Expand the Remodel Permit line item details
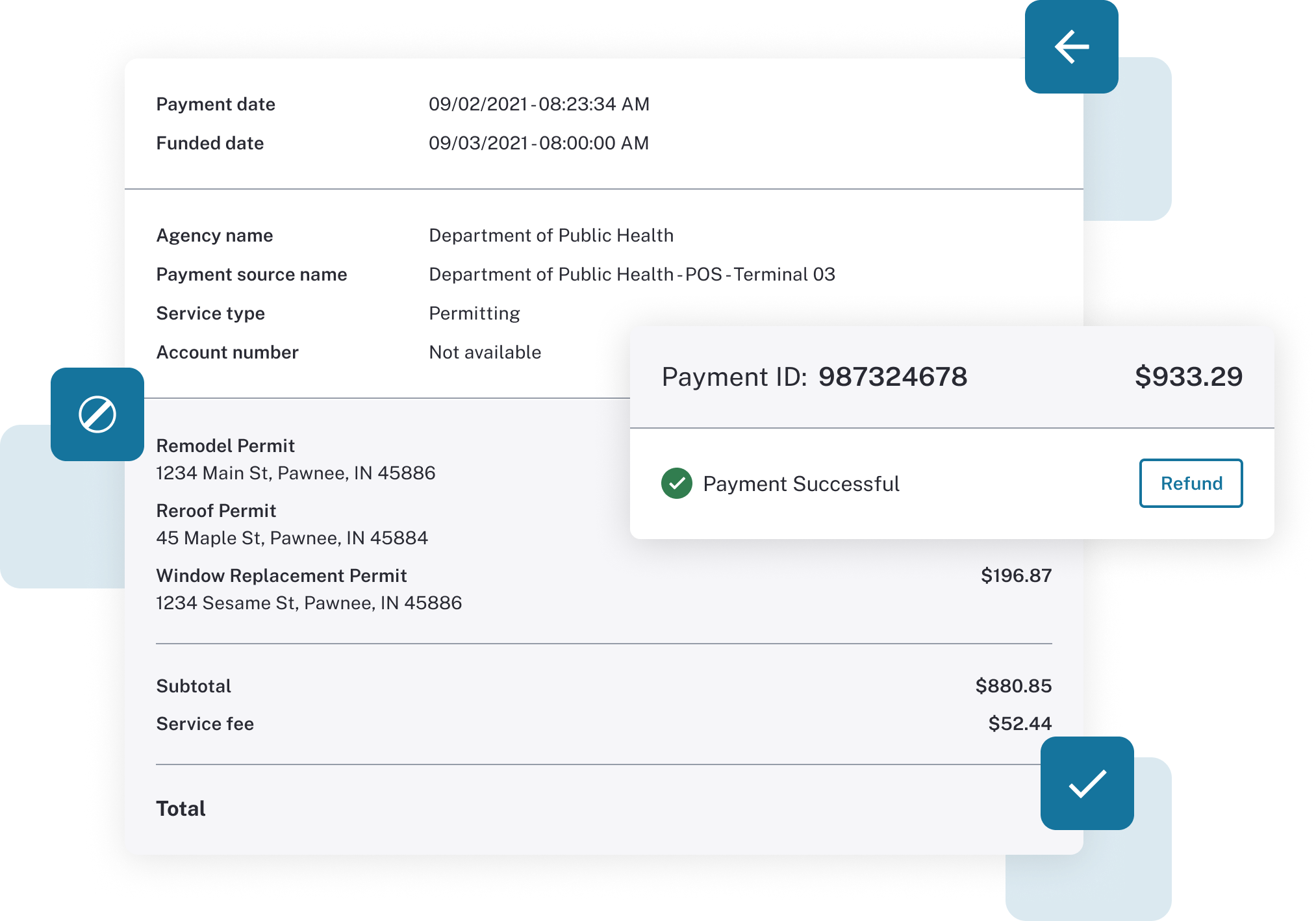The width and height of the screenshot is (1316, 921). coord(225,446)
